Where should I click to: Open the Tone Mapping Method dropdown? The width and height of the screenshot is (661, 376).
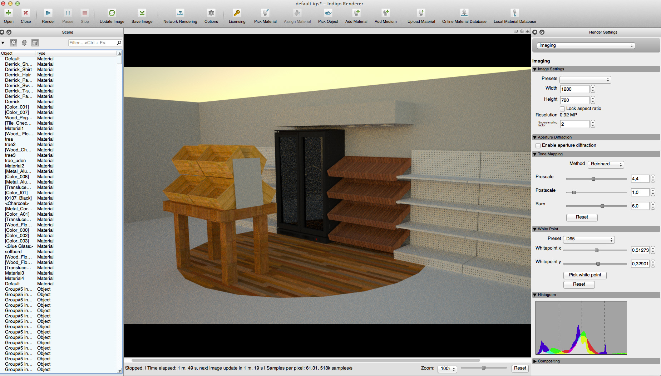click(606, 164)
